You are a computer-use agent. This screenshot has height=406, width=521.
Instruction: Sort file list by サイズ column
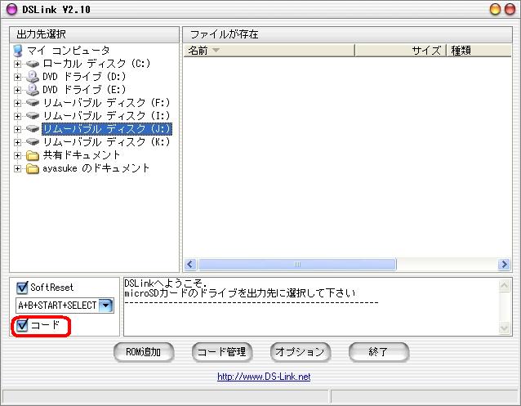[x=400, y=51]
